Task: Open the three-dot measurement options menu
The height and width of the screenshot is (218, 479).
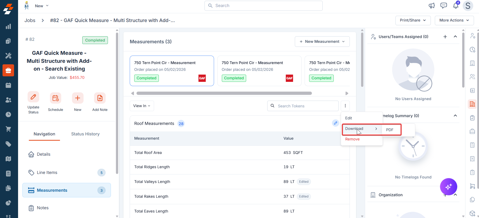Action: (x=345, y=106)
